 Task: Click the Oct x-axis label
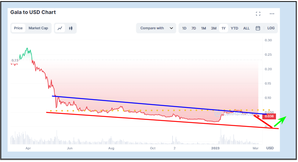tap(153, 148)
